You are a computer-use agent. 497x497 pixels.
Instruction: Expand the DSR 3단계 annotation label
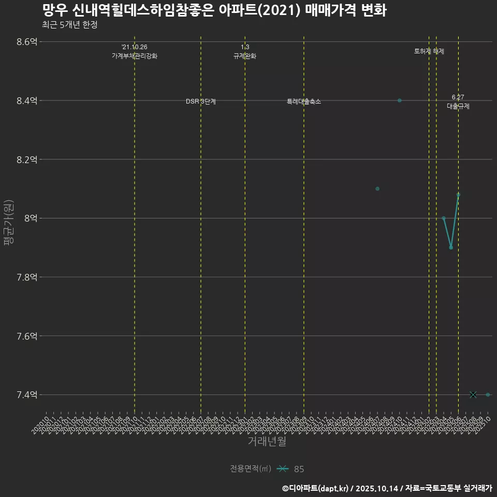201,101
